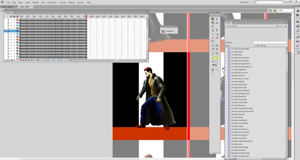The width and height of the screenshot is (300, 160).
Task: Toggle Show All Layers as Outlines header
Action: [17, 16]
